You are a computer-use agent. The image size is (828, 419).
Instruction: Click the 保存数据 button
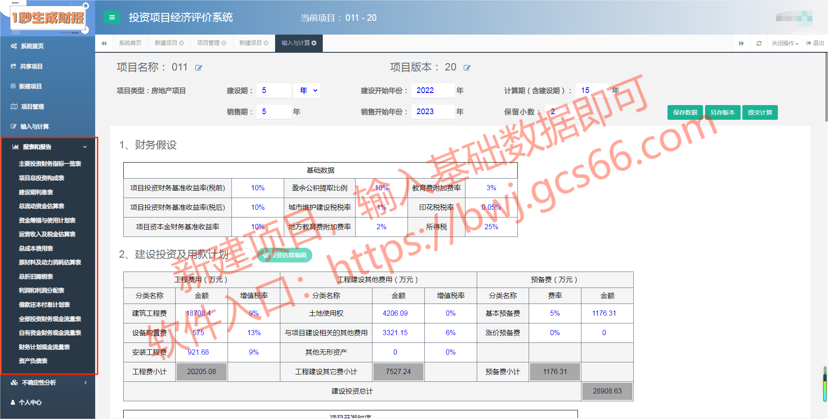point(685,112)
